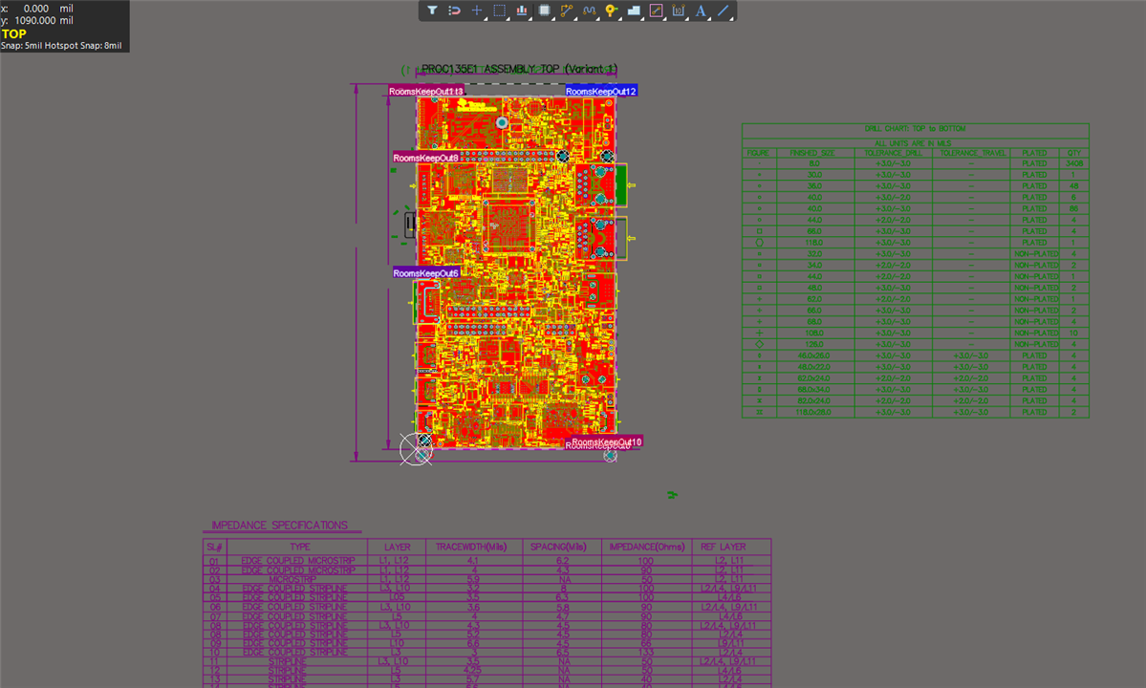Image resolution: width=1146 pixels, height=688 pixels.
Task: Select the move objects cross tool
Action: point(477,11)
